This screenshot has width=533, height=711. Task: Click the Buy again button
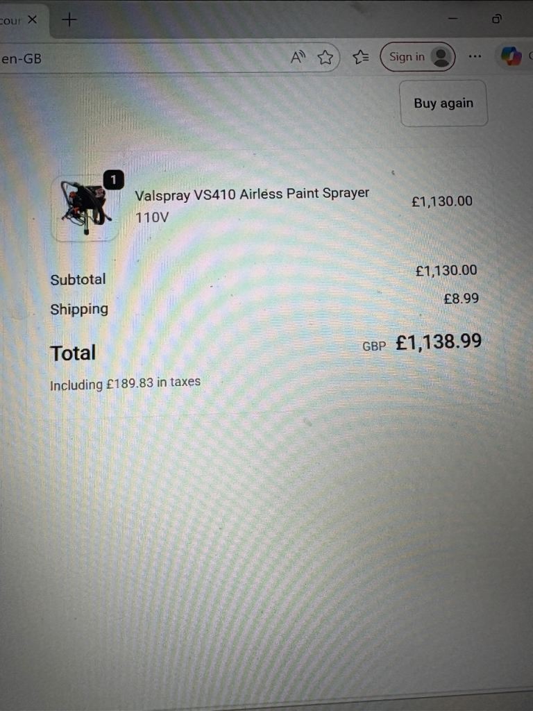[443, 103]
